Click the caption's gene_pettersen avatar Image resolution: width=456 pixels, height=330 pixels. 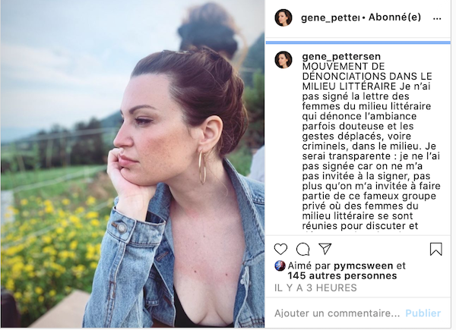283,60
